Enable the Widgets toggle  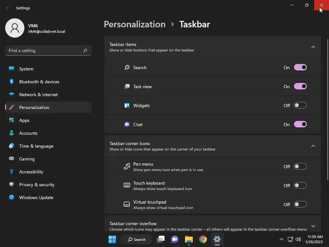pyautogui.click(x=300, y=105)
